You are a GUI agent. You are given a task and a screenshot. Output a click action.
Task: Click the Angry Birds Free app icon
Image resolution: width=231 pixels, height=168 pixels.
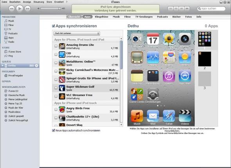coord(62,110)
